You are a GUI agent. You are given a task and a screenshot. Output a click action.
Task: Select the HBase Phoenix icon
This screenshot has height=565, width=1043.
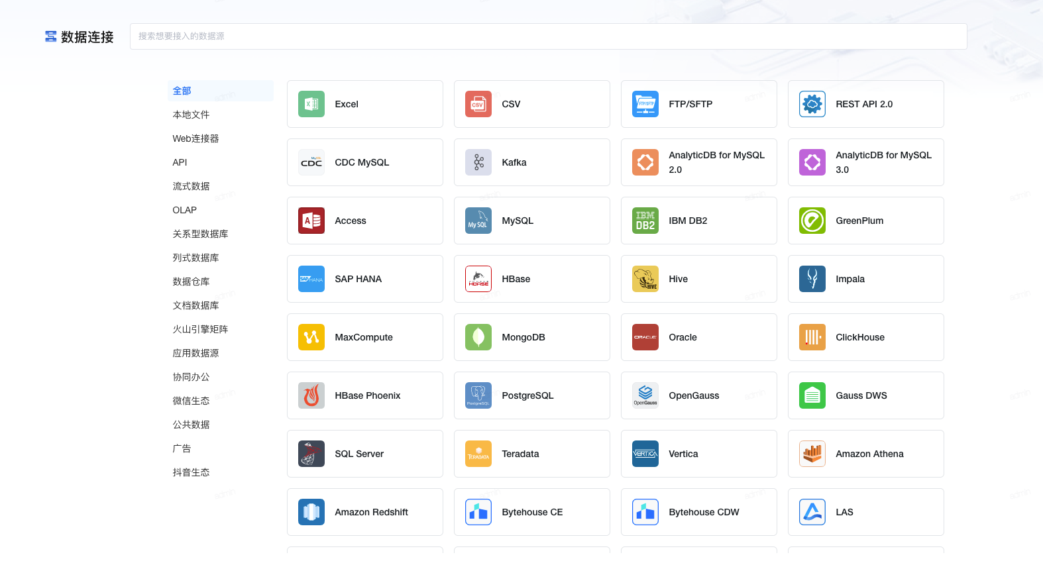click(x=311, y=395)
